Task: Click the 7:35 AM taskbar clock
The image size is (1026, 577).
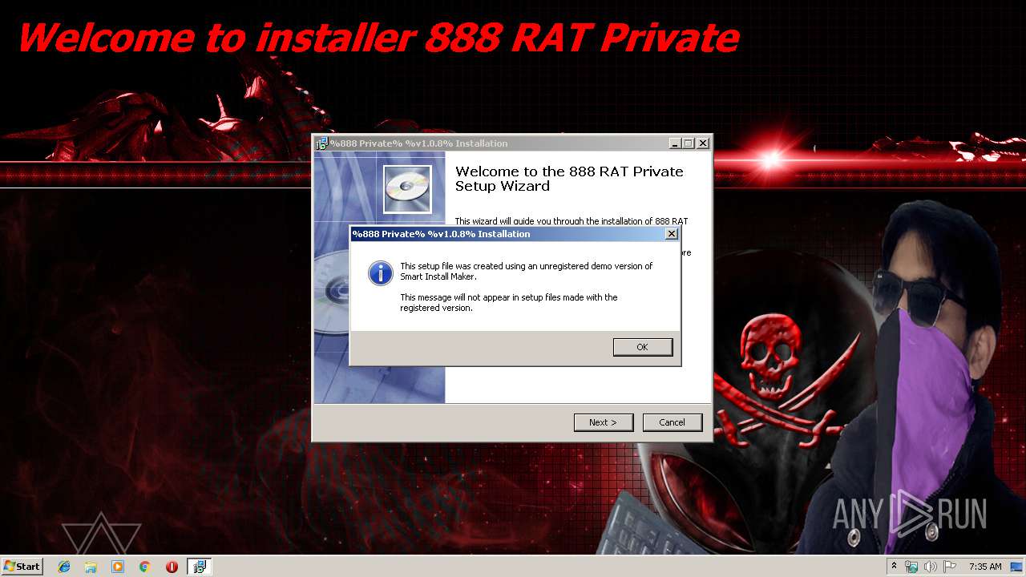Action: (985, 567)
